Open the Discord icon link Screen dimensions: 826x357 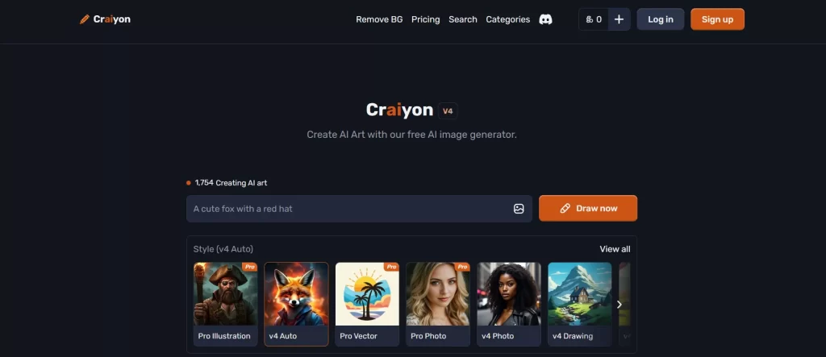point(546,19)
